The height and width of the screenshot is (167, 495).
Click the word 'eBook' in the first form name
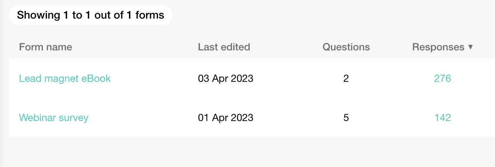[96, 78]
